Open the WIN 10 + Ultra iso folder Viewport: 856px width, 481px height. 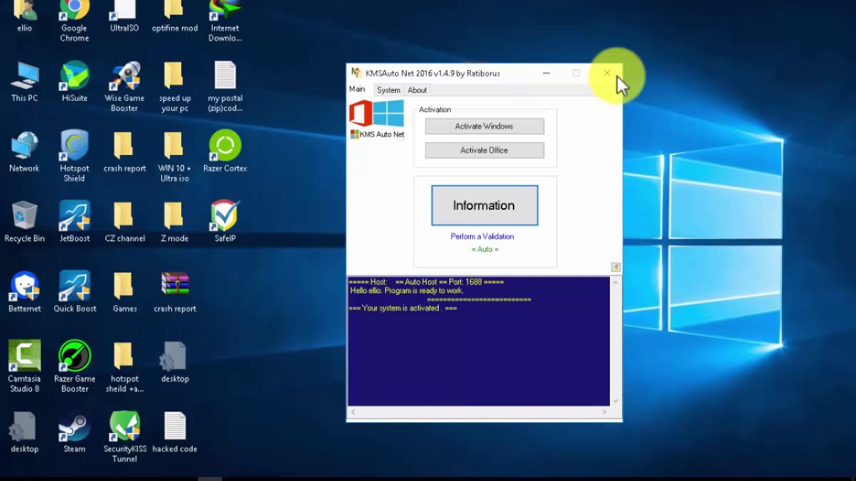click(x=175, y=156)
